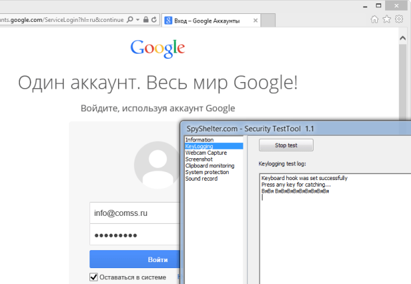Click the SpyShelter Security TestTool title bar
Screen dimensions: 411x284
(296, 128)
